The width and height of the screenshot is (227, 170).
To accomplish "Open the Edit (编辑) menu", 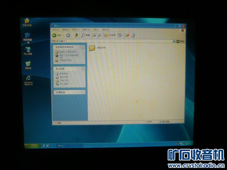I will point(66,30).
